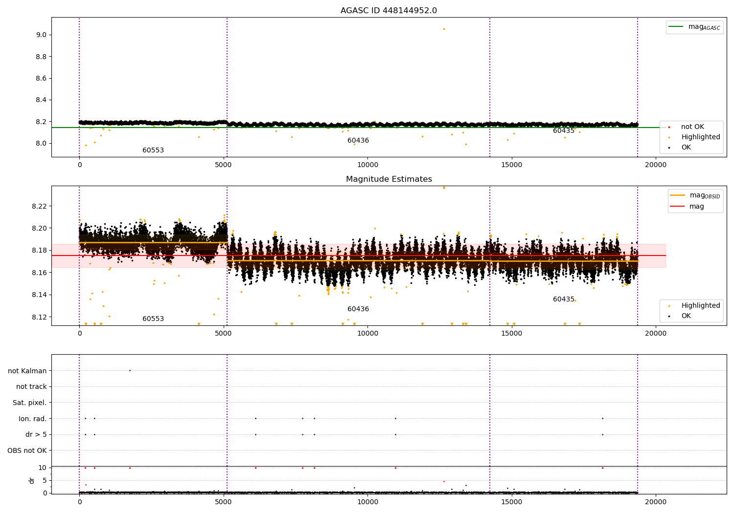Click the red 'mag' legend entry
This screenshot has height=513, width=734.
point(688,207)
